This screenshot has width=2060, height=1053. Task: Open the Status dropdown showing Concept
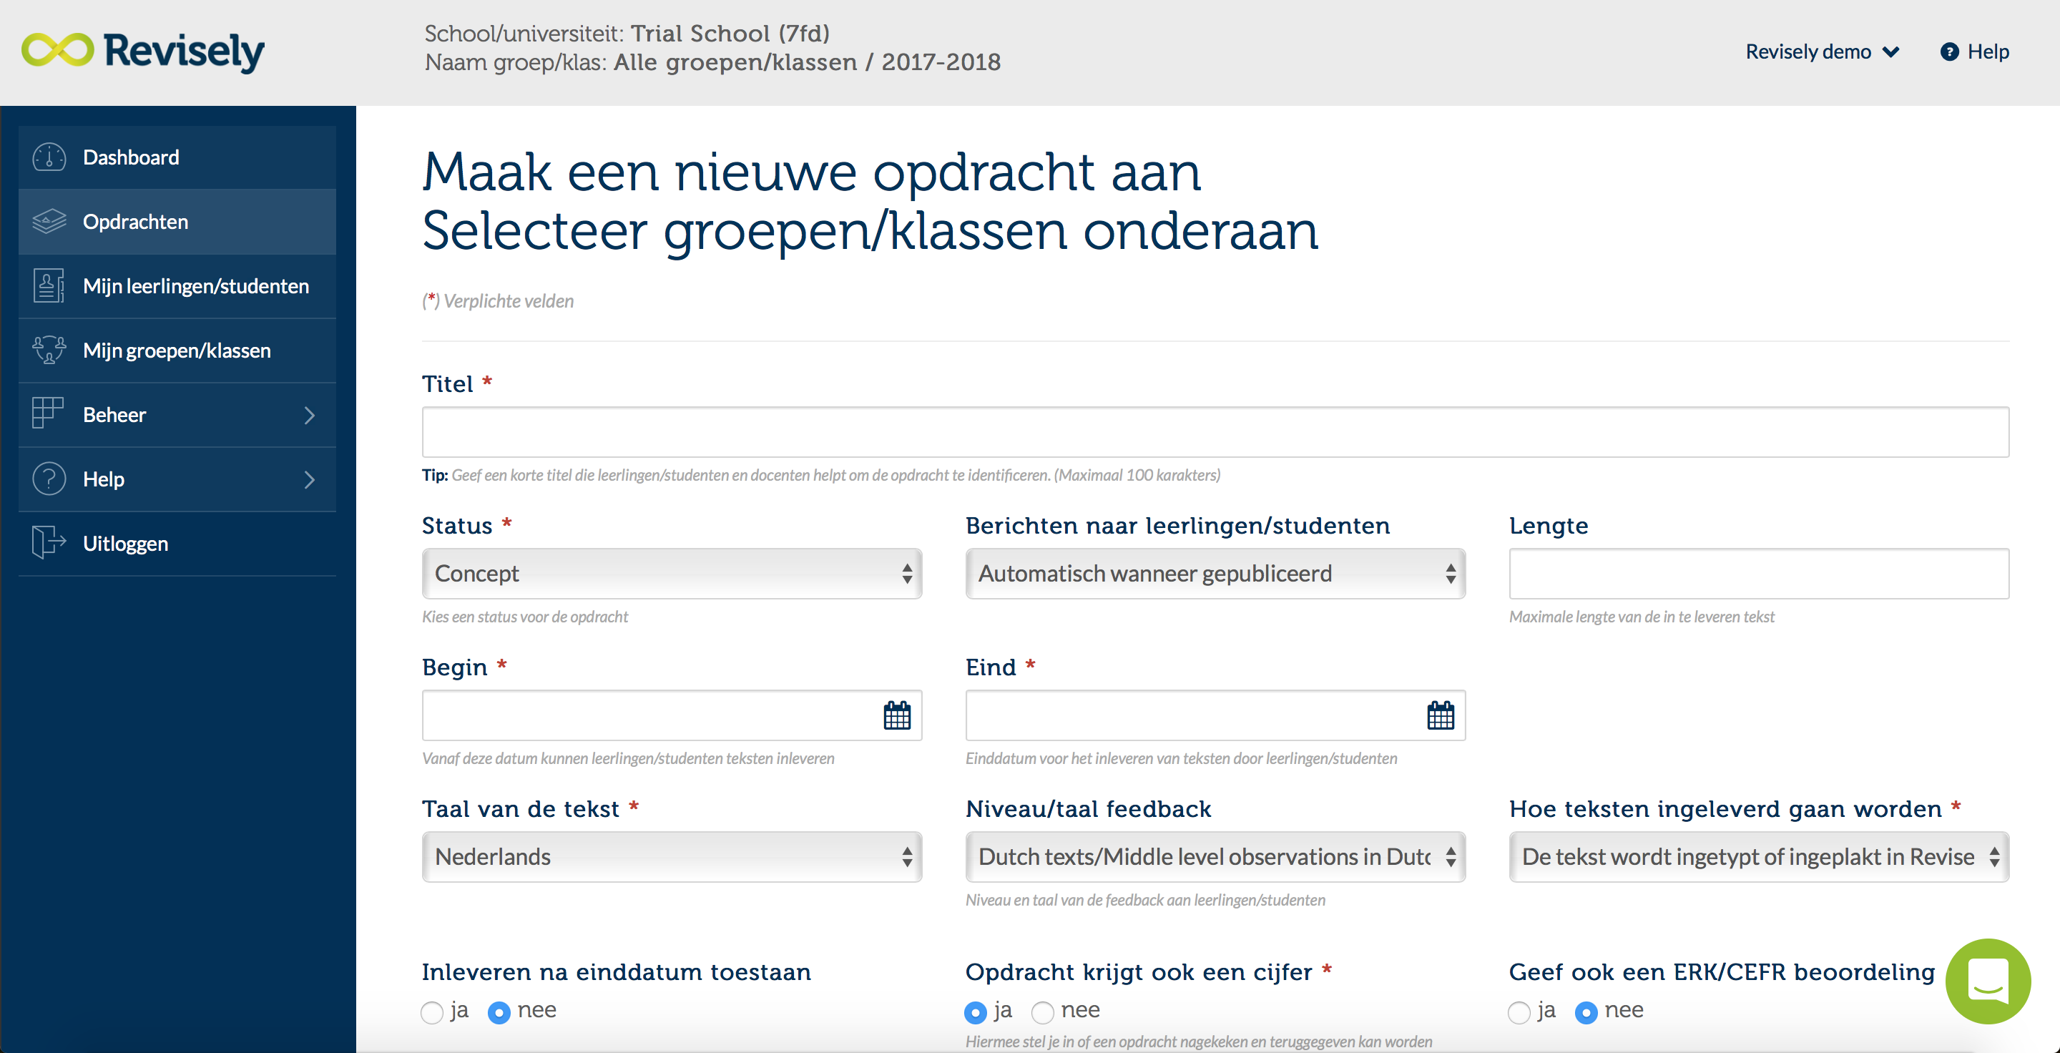[x=671, y=573]
